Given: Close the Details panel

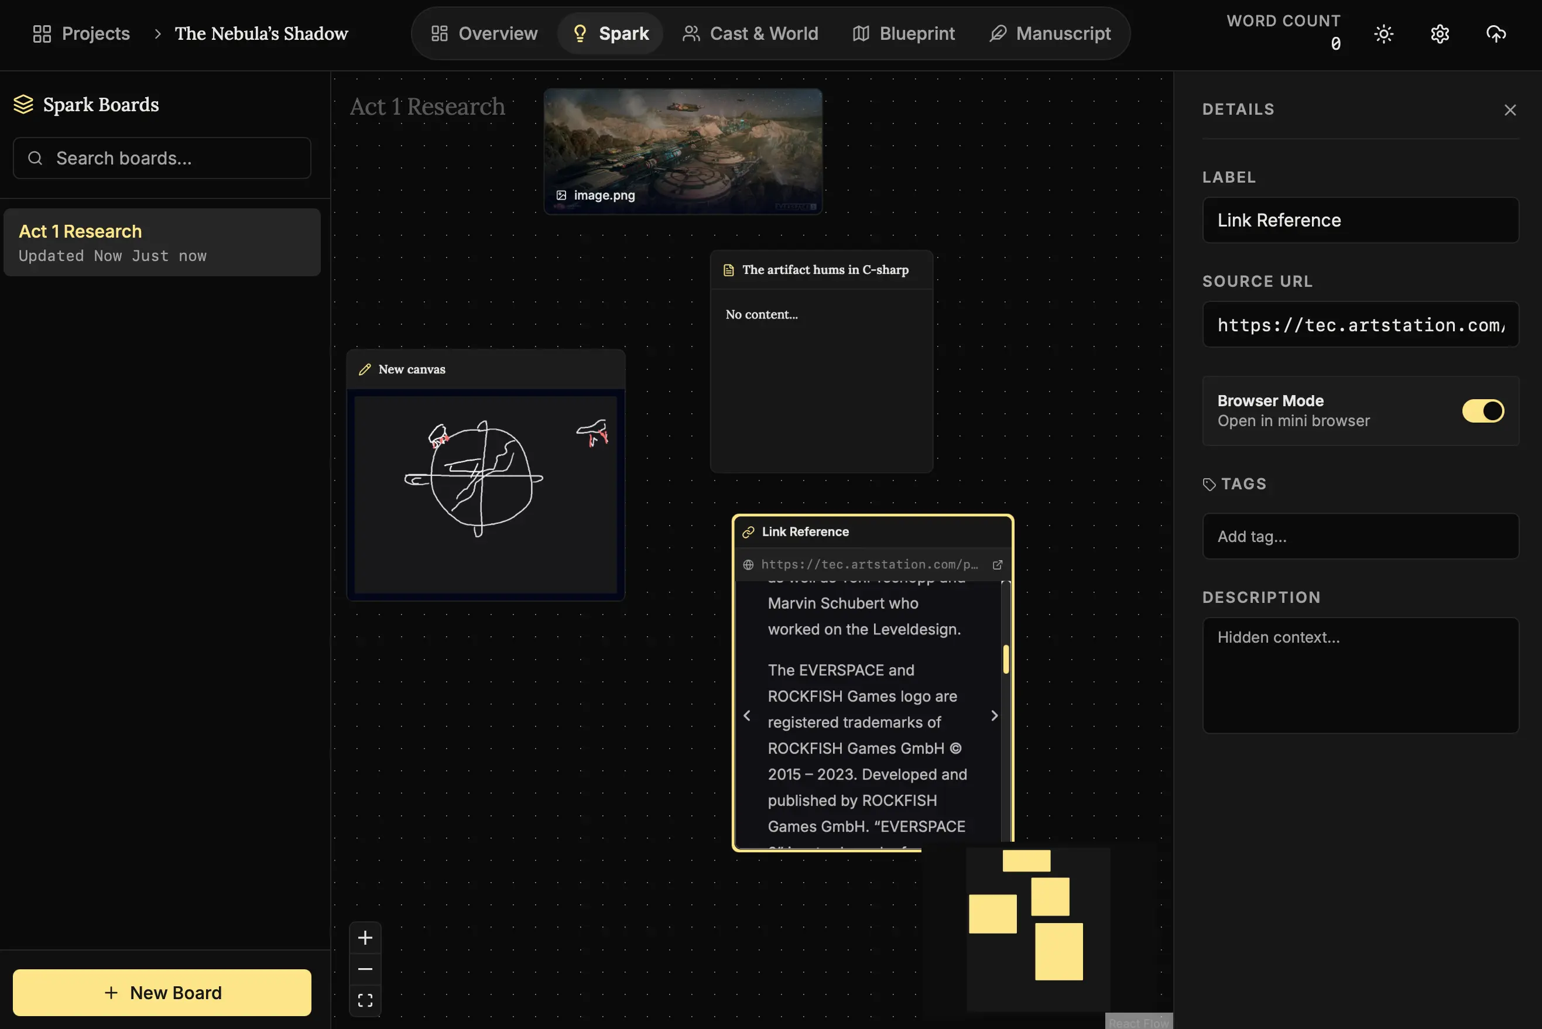Looking at the screenshot, I should click(1509, 109).
